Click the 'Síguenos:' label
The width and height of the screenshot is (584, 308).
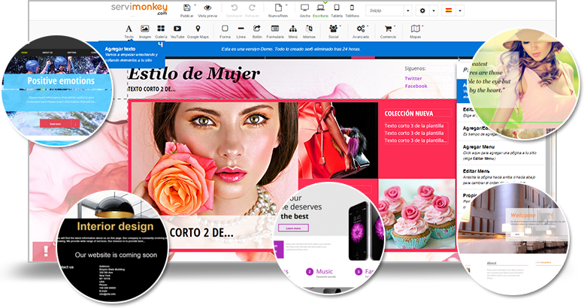coord(415,68)
